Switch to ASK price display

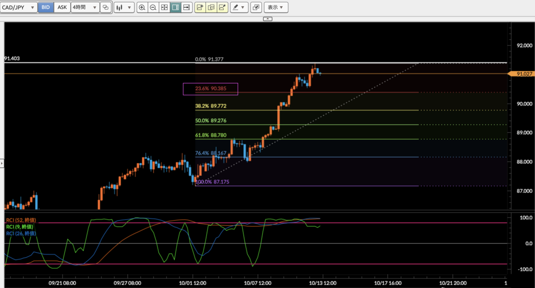pyautogui.click(x=62, y=7)
